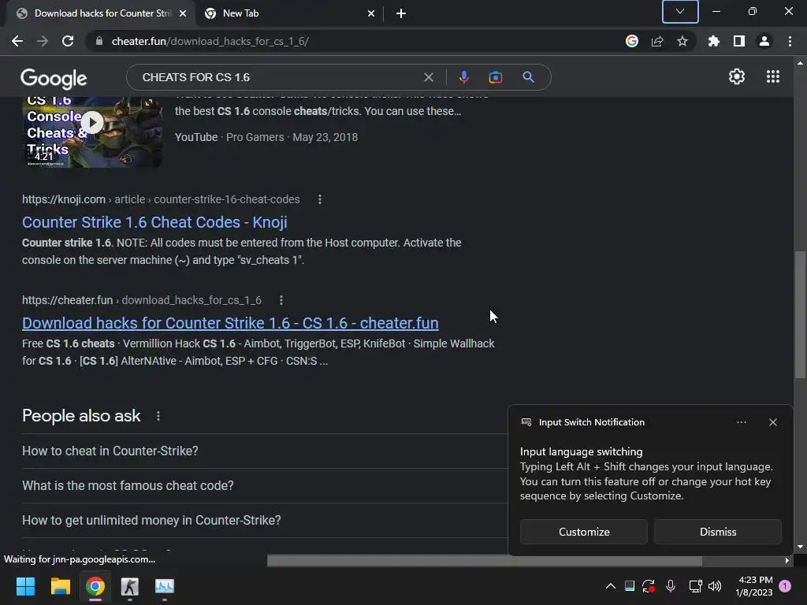Click the horizontal scrollbar thumb
This screenshot has width=807, height=605.
coord(485,560)
